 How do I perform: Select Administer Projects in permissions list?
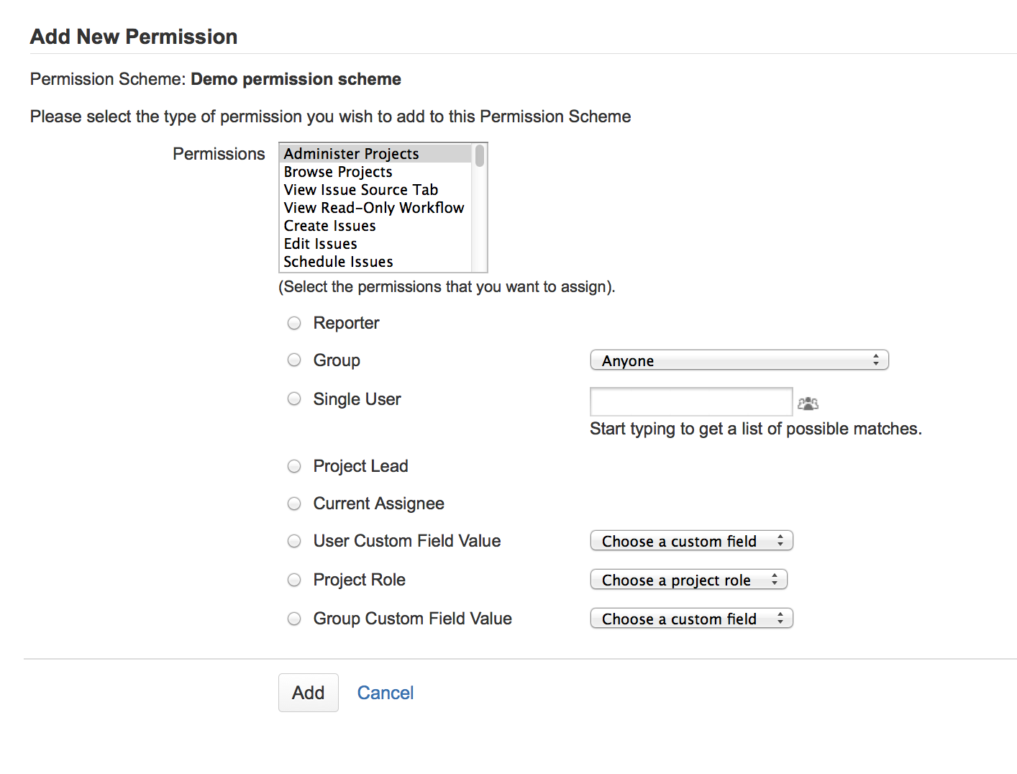375,154
